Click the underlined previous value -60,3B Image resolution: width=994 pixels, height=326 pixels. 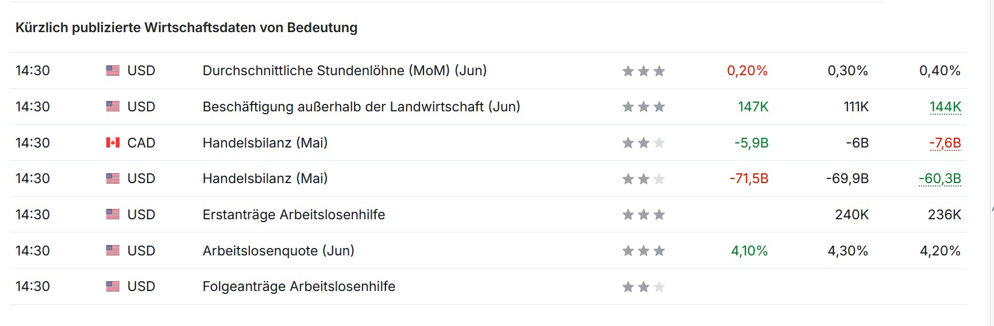[940, 178]
